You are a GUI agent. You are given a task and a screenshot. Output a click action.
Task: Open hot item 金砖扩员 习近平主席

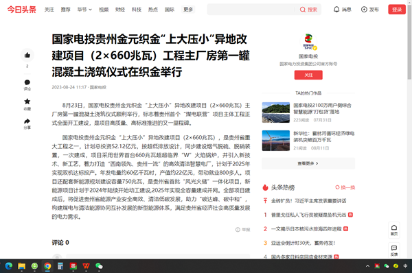308,201
